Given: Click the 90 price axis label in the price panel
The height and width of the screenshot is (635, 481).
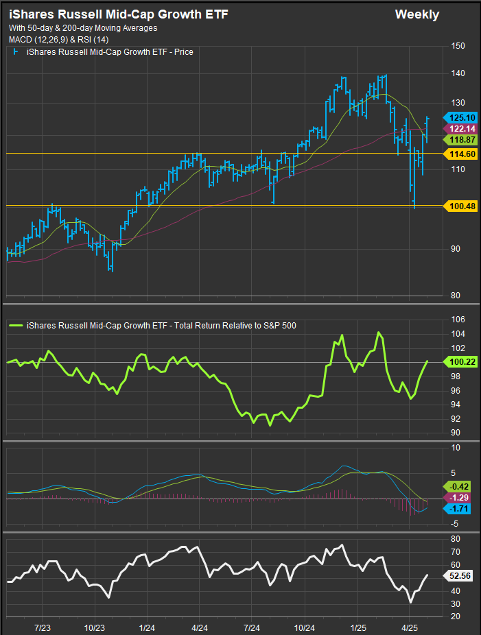Looking at the screenshot, I should pyautogui.click(x=456, y=249).
